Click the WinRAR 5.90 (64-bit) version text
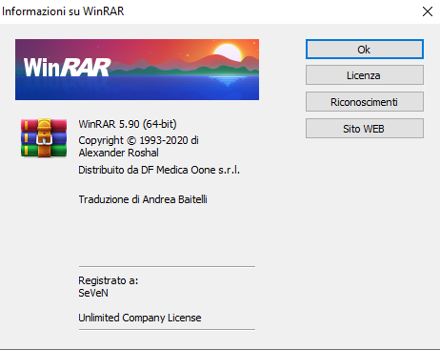440x350 pixels. pos(128,124)
